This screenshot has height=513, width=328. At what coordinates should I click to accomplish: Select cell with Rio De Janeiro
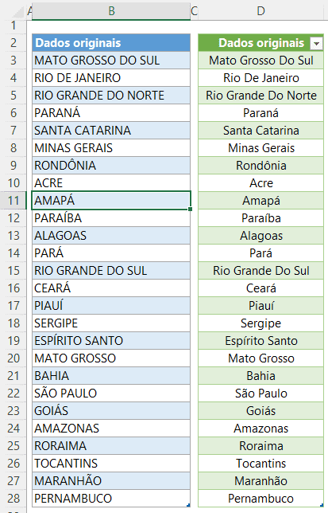[x=260, y=78]
